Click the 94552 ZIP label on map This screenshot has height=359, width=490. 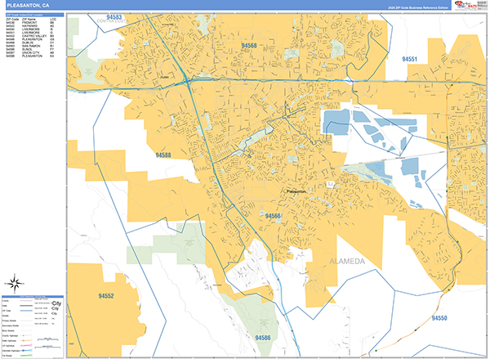click(106, 296)
